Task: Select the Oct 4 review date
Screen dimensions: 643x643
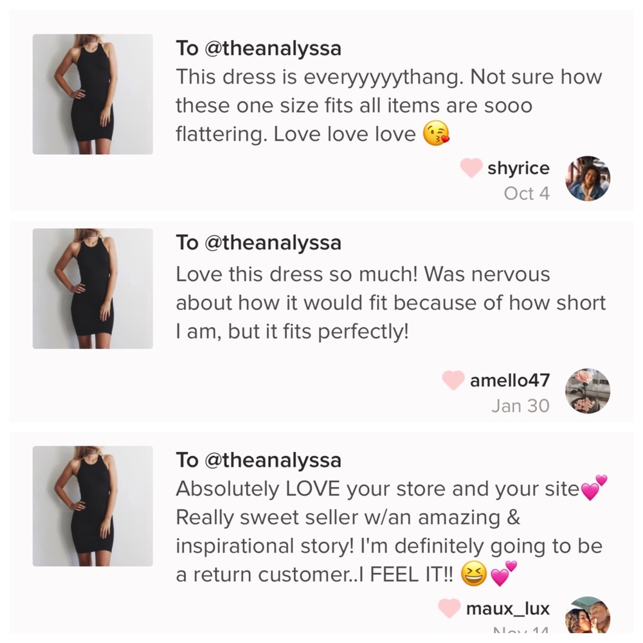Action: (x=527, y=194)
